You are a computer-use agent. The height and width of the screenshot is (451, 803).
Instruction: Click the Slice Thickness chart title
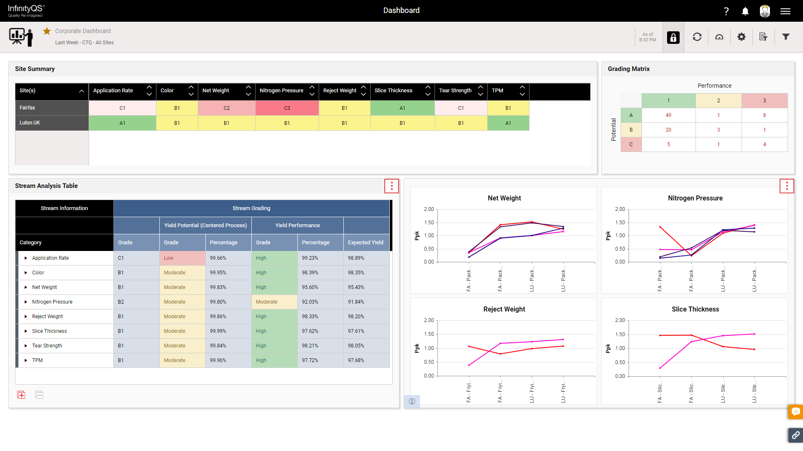point(695,309)
